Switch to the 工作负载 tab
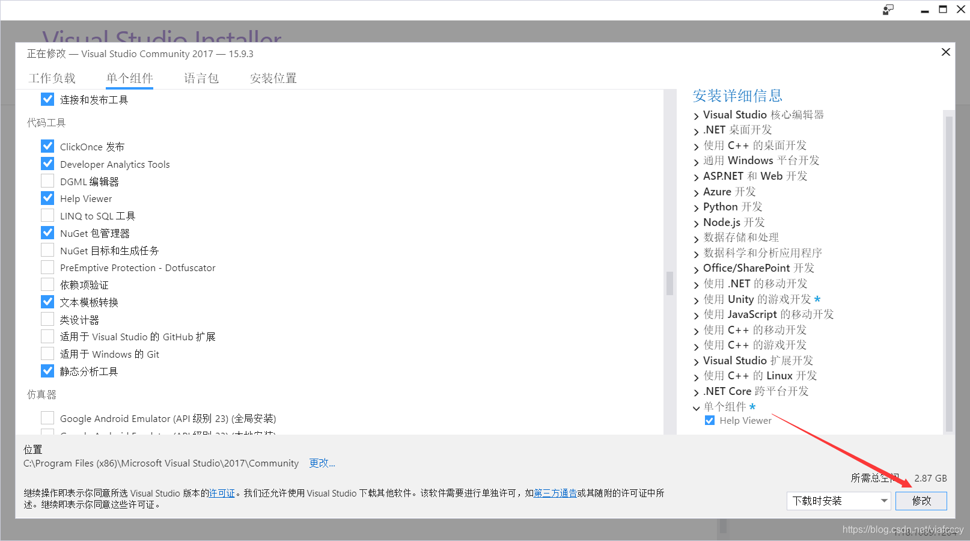970x541 pixels. [52, 78]
